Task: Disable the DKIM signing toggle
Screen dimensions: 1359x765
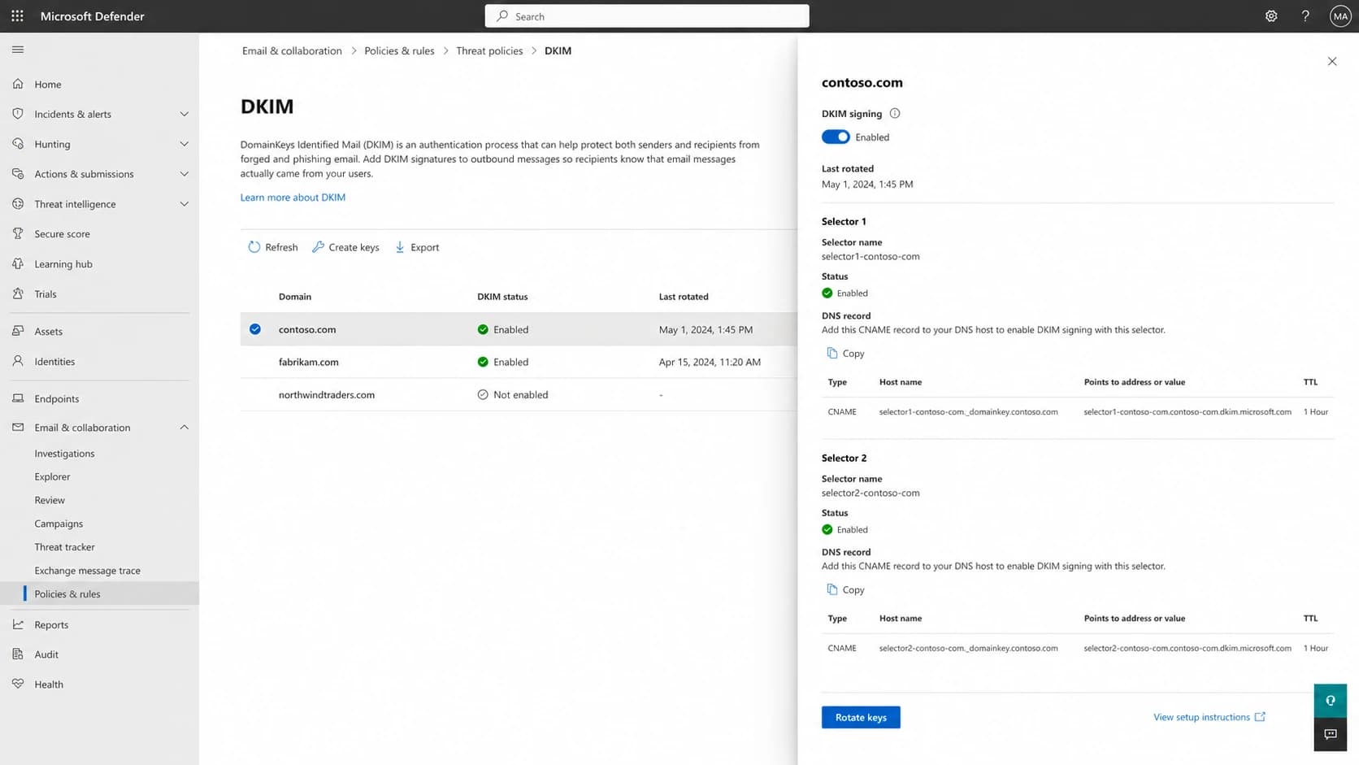Action: click(x=836, y=137)
